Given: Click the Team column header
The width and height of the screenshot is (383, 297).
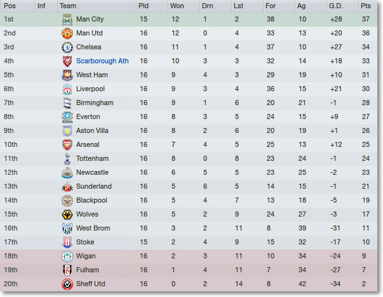Looking at the screenshot, I should click(68, 6).
